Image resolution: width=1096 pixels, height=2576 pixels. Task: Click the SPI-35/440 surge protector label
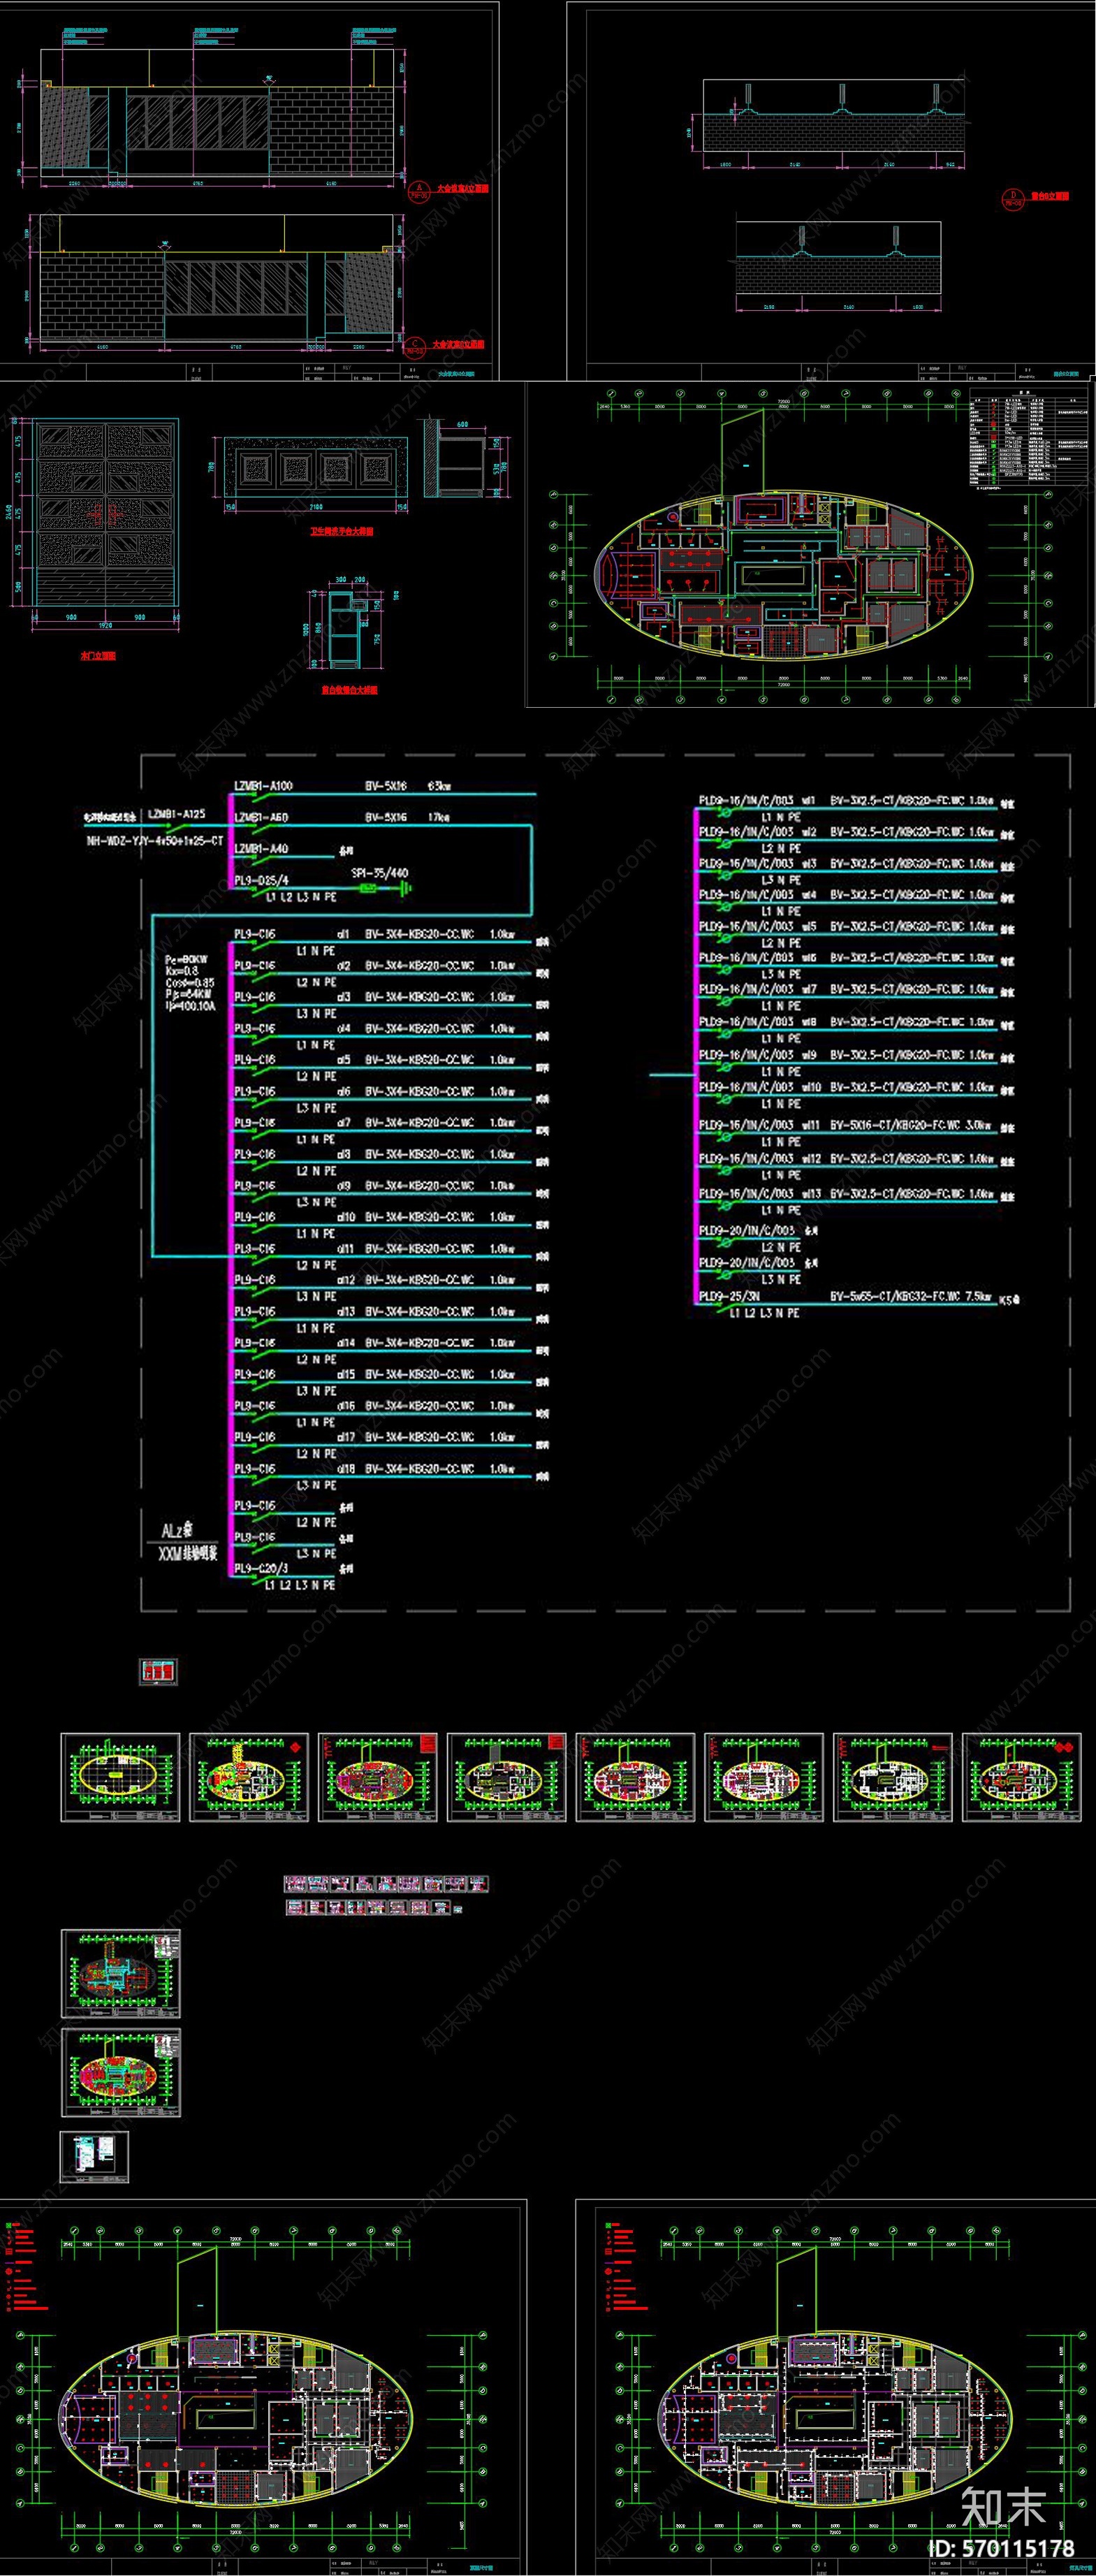[x=380, y=872]
